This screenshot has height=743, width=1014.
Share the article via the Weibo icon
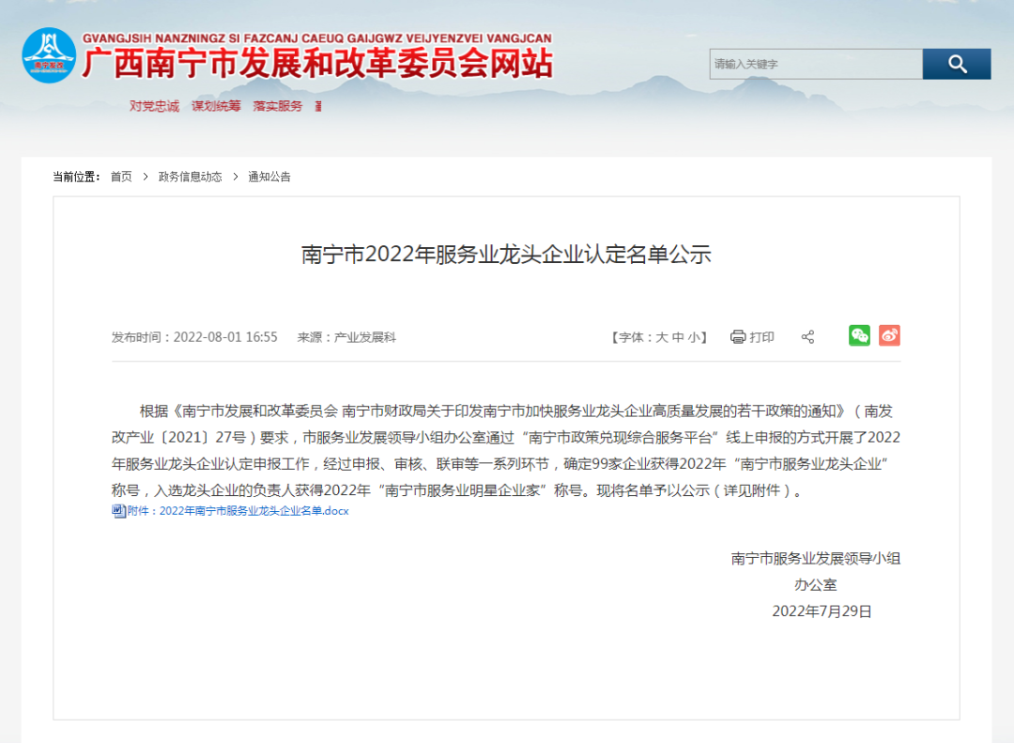(x=889, y=335)
